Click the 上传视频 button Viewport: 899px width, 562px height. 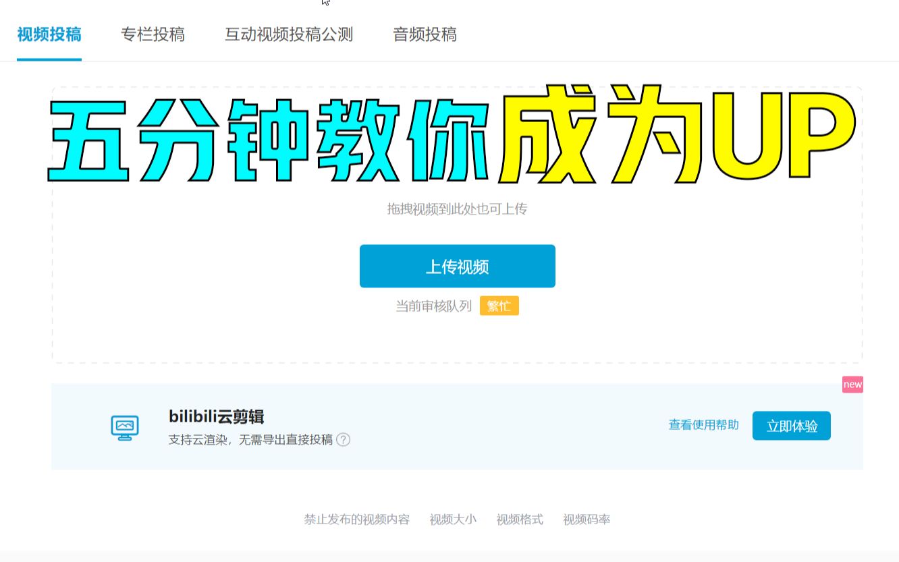point(458,266)
